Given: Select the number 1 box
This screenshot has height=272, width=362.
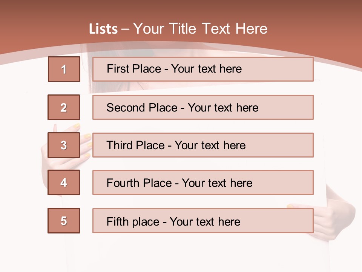Looking at the screenshot, I should coord(64,69).
